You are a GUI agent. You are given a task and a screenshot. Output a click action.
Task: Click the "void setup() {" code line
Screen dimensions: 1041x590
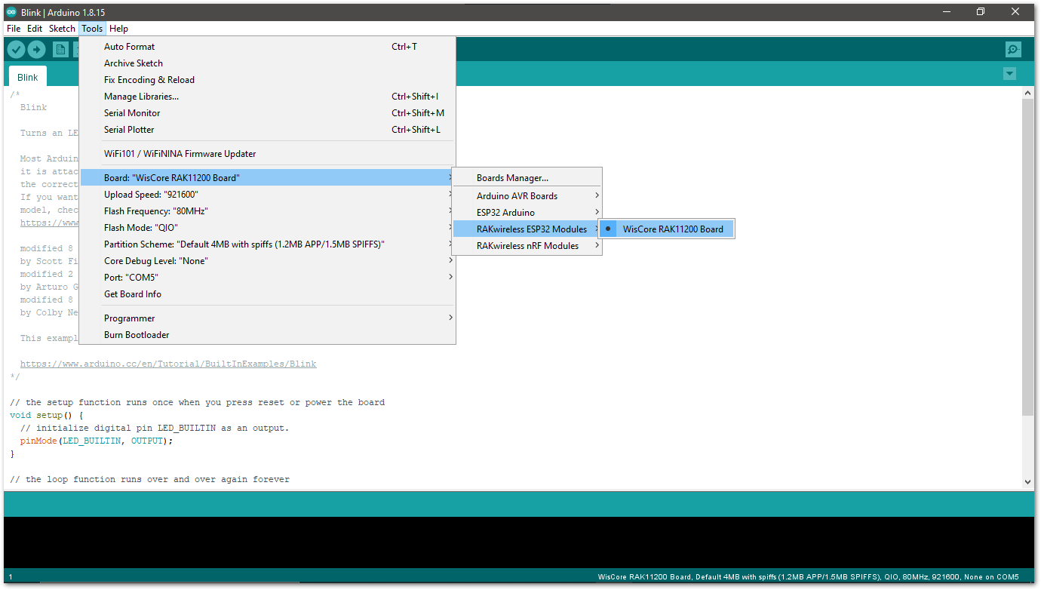pyautogui.click(x=46, y=415)
